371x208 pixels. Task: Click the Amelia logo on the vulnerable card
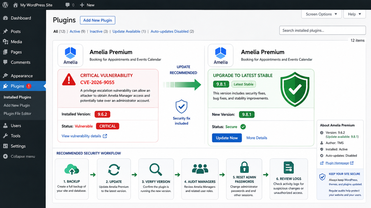click(70, 55)
